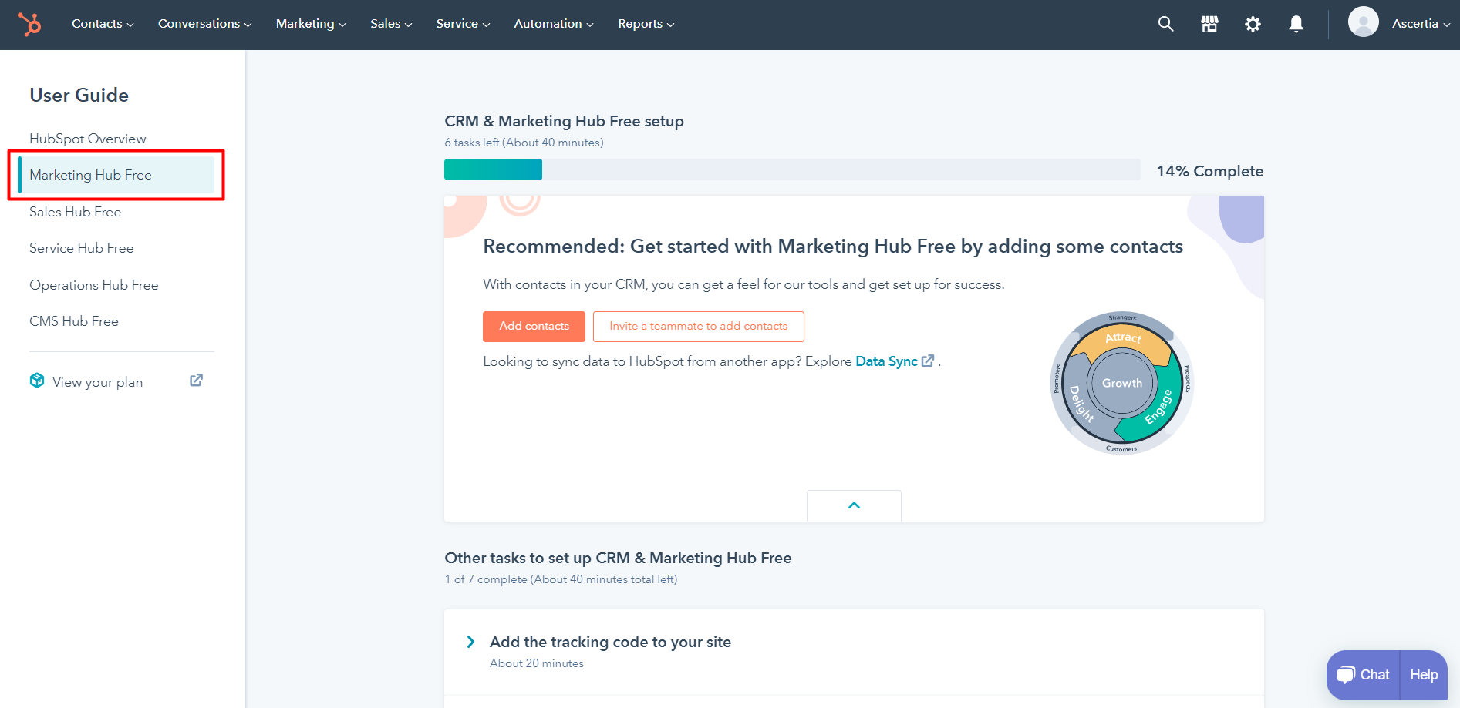Click the Growth flywheel graphic

(1122, 383)
